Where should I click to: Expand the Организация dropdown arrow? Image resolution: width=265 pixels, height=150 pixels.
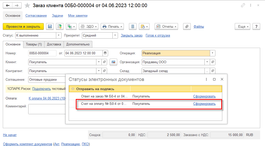point(207,62)
